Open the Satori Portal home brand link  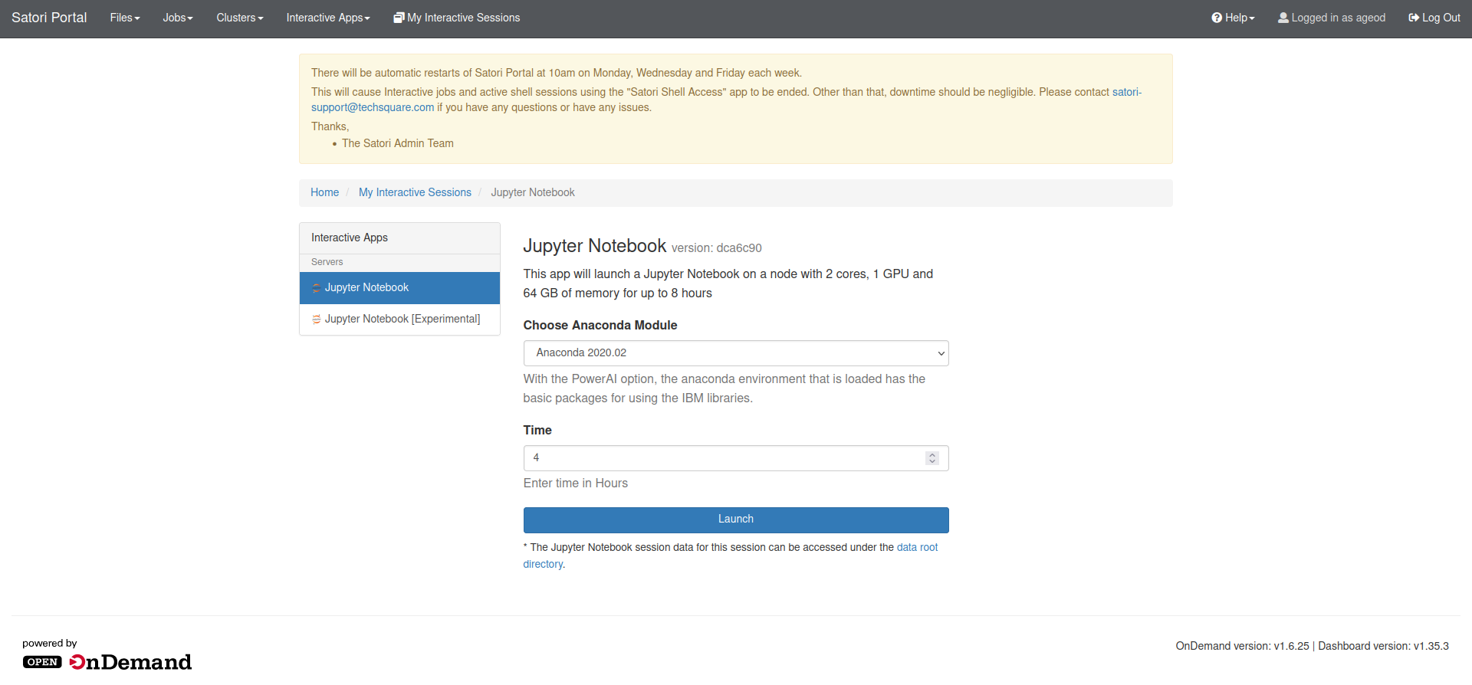[x=49, y=18]
